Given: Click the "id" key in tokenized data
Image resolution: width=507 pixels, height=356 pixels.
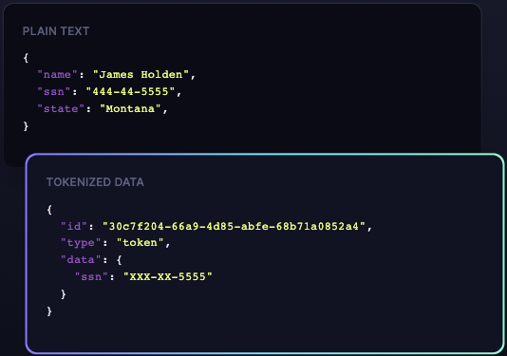Looking at the screenshot, I should 74,226.
